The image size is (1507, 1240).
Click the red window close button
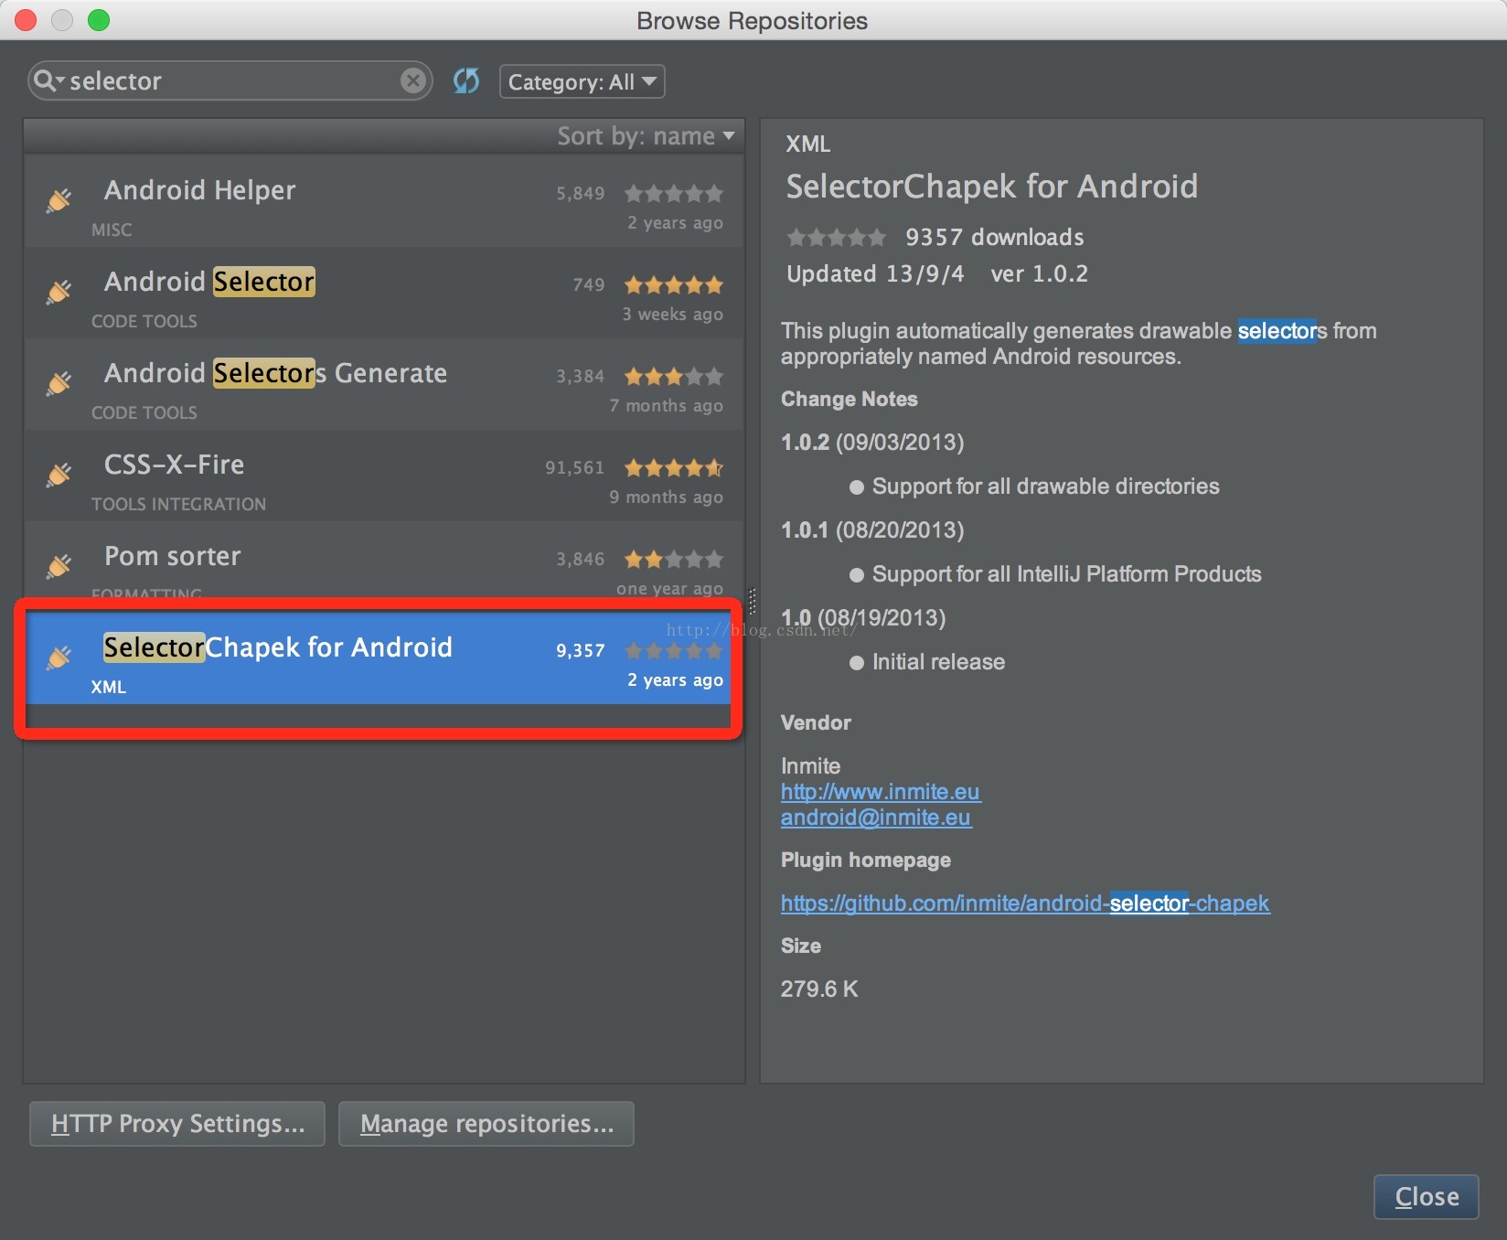pos(26,20)
